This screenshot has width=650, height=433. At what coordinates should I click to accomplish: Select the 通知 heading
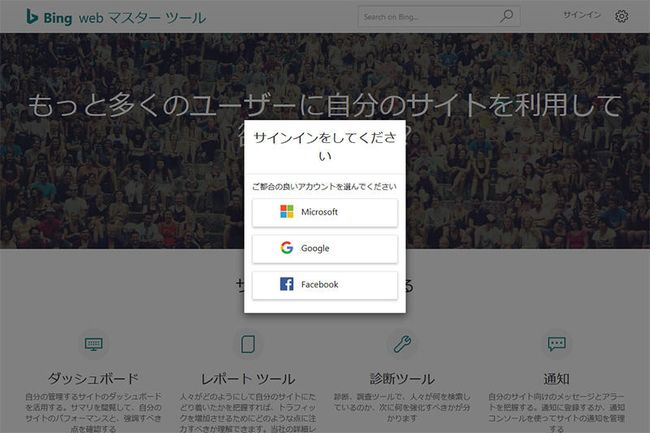557,379
